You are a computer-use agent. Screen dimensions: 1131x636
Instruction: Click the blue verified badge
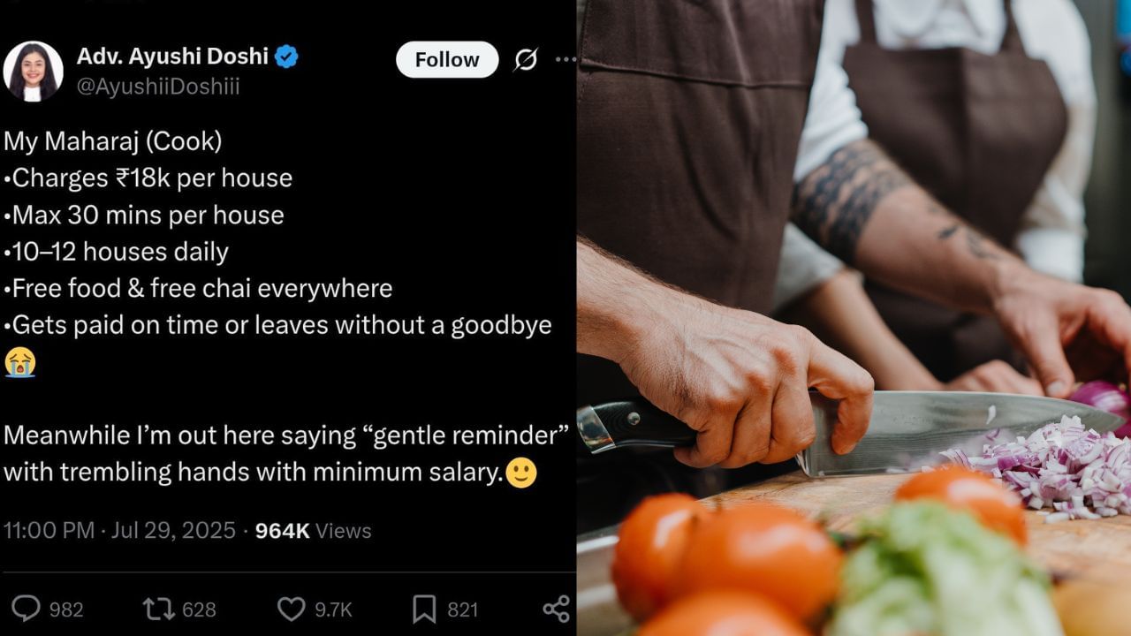[286, 57]
